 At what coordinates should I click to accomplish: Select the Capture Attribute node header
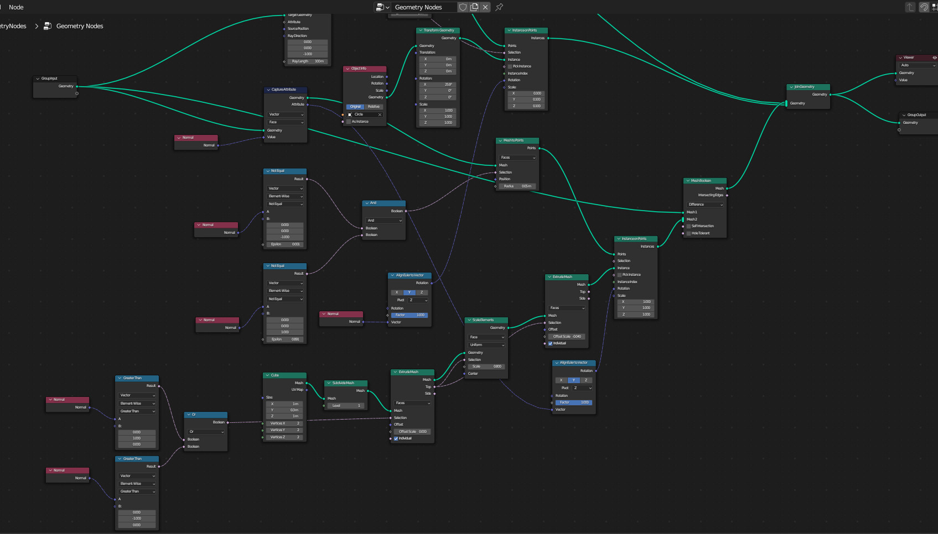coord(286,90)
